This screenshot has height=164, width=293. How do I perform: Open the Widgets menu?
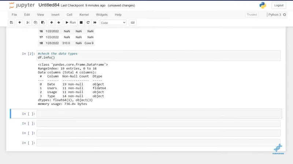tap(102, 15)
